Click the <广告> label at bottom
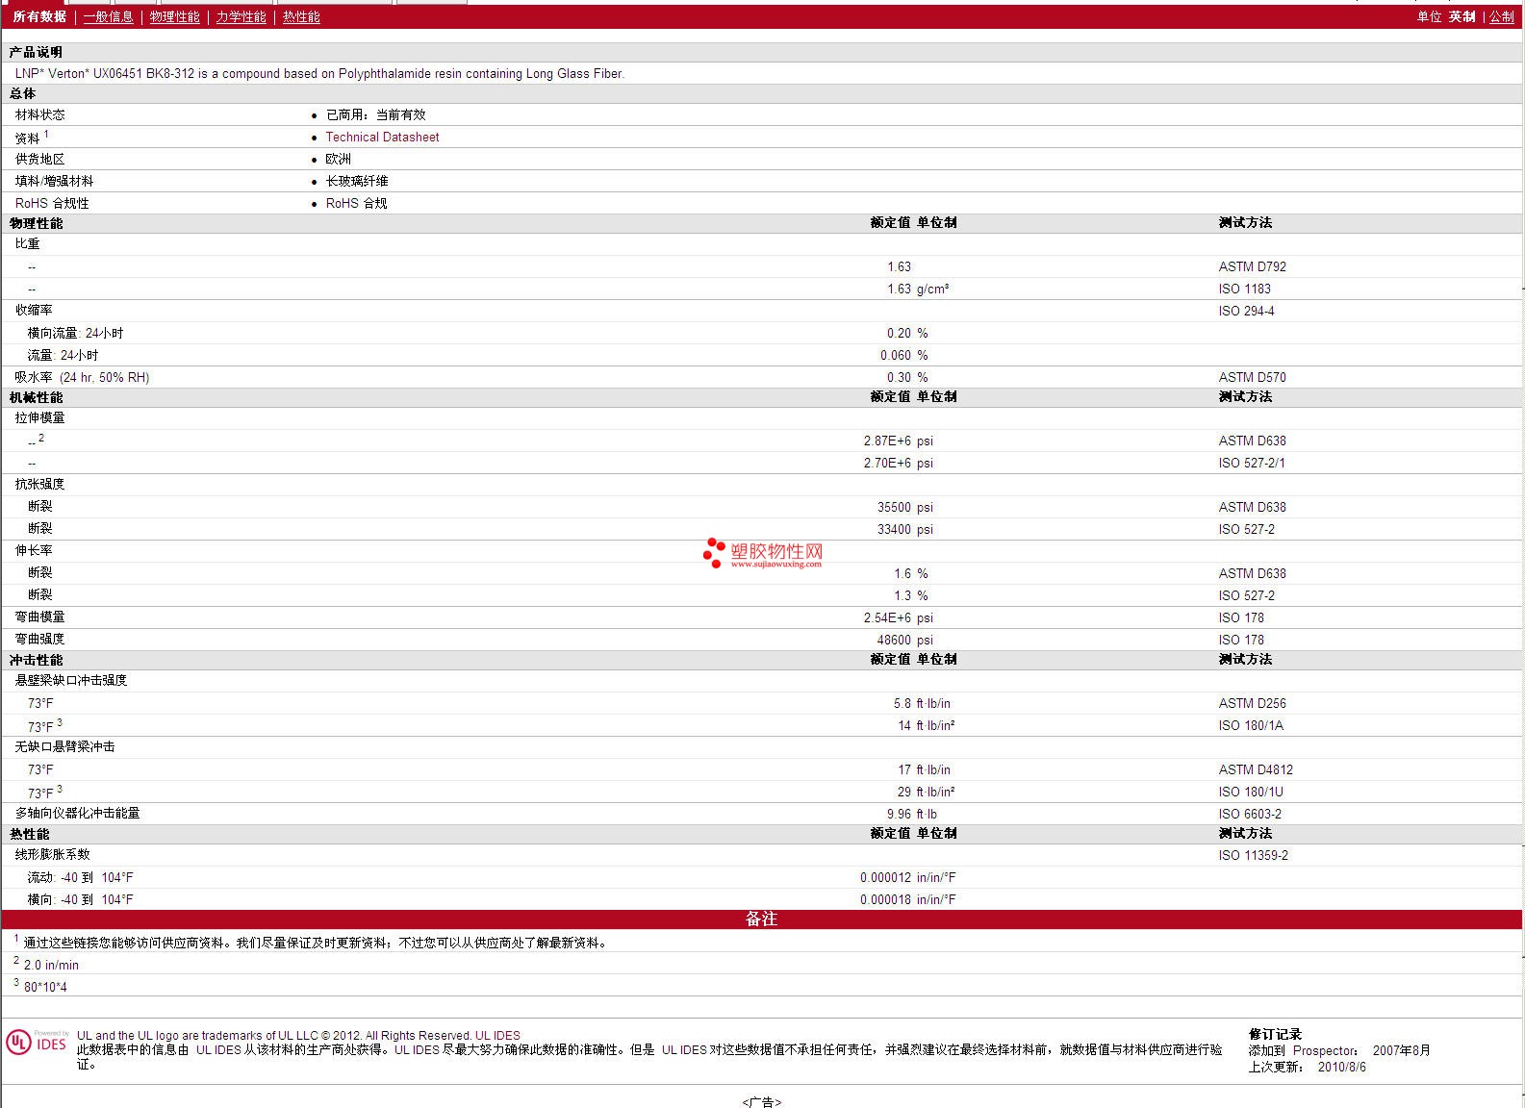The height and width of the screenshot is (1108, 1525). [x=761, y=1102]
